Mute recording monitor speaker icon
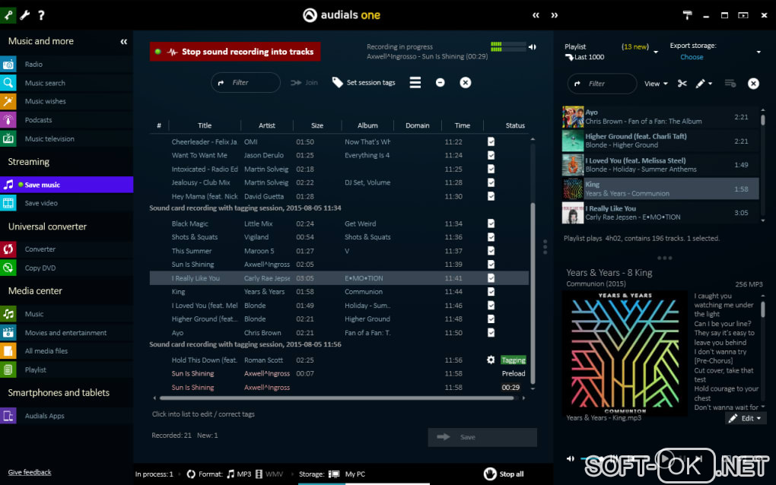The image size is (776, 485). click(x=533, y=47)
